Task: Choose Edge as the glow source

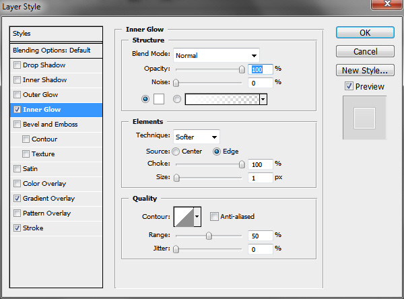Action: point(217,152)
